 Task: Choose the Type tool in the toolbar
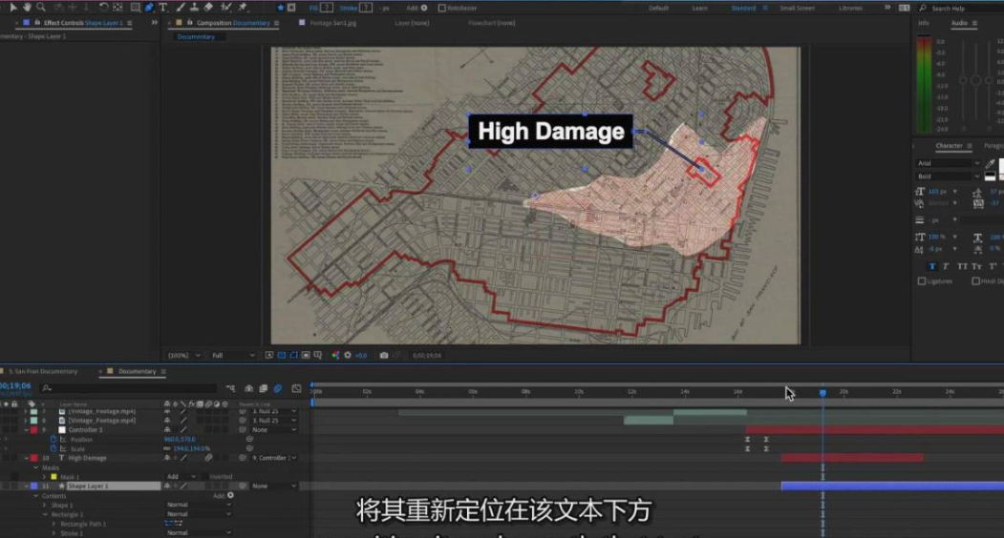pos(163,8)
